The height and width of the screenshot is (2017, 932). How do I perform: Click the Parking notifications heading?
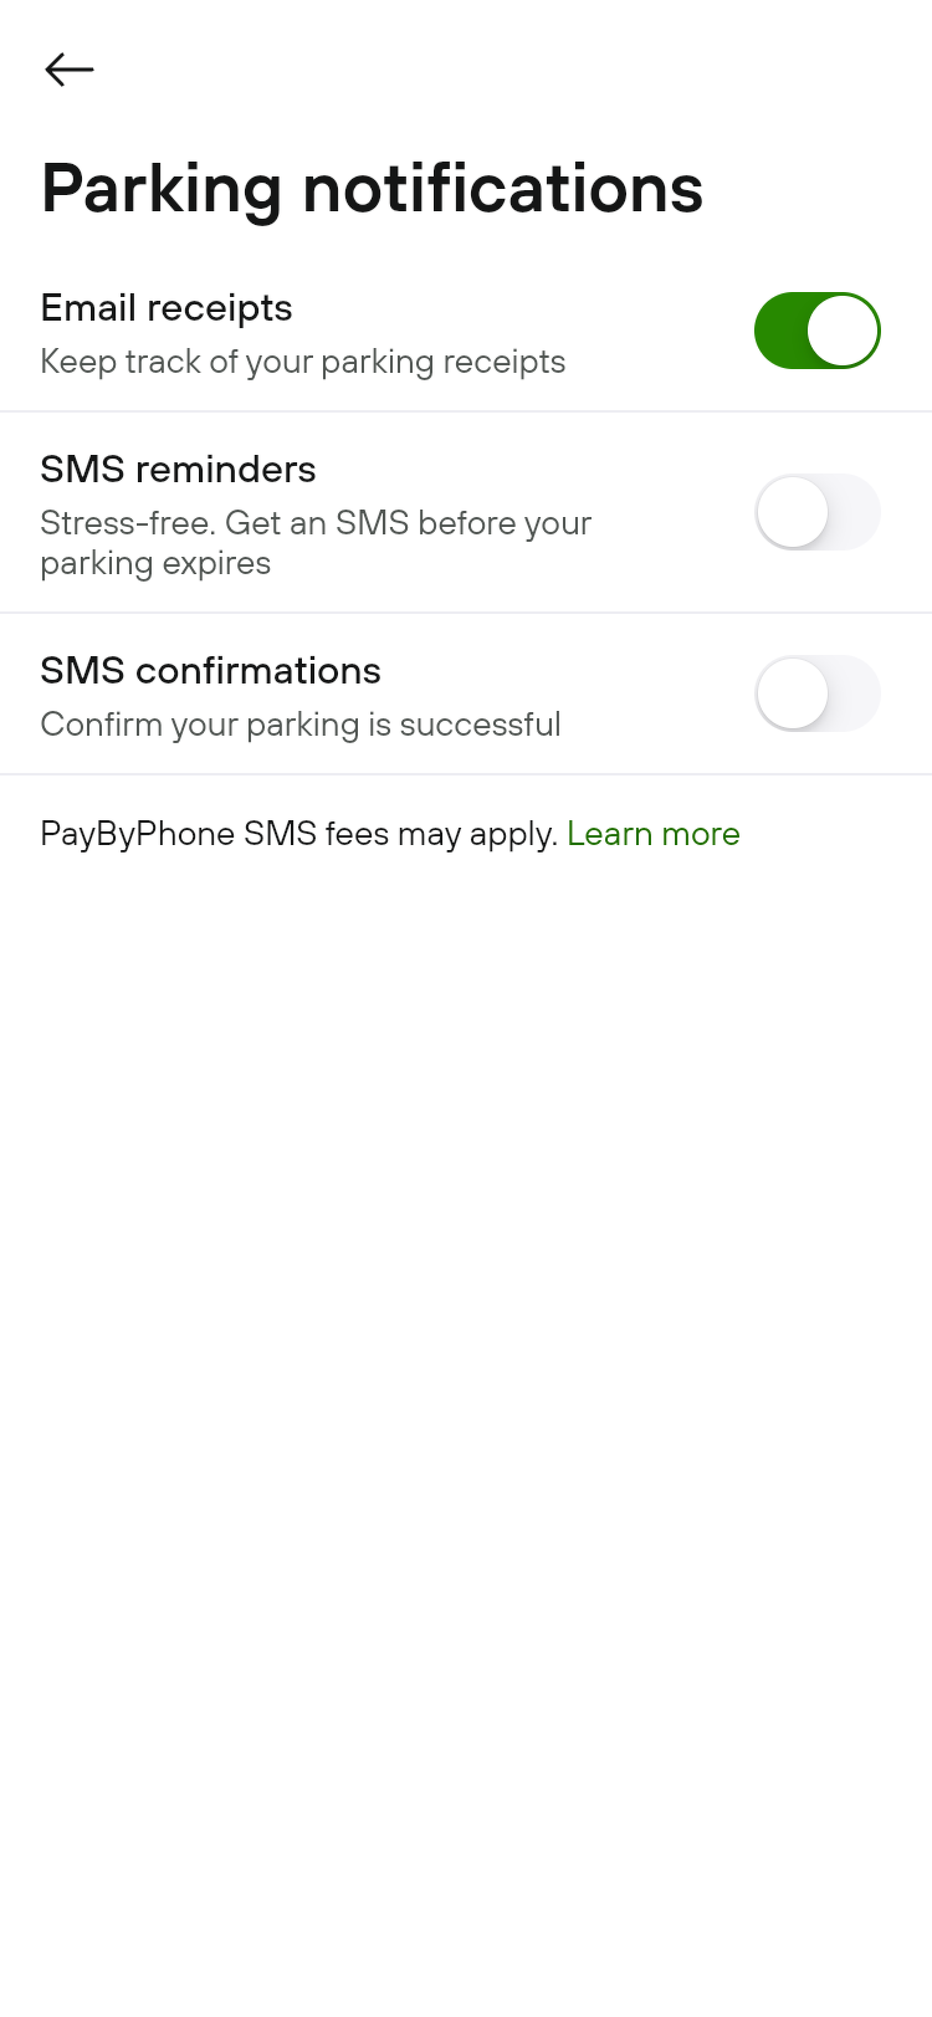point(372,189)
